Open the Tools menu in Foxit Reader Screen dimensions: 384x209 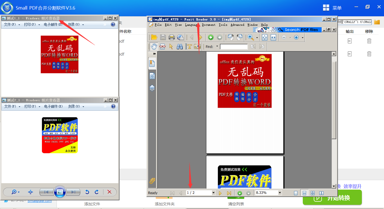(223, 25)
